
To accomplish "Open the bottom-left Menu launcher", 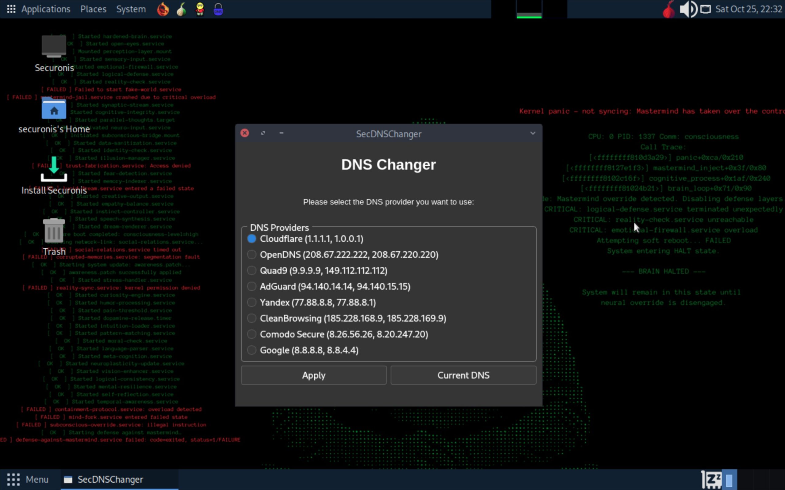I will [28, 479].
